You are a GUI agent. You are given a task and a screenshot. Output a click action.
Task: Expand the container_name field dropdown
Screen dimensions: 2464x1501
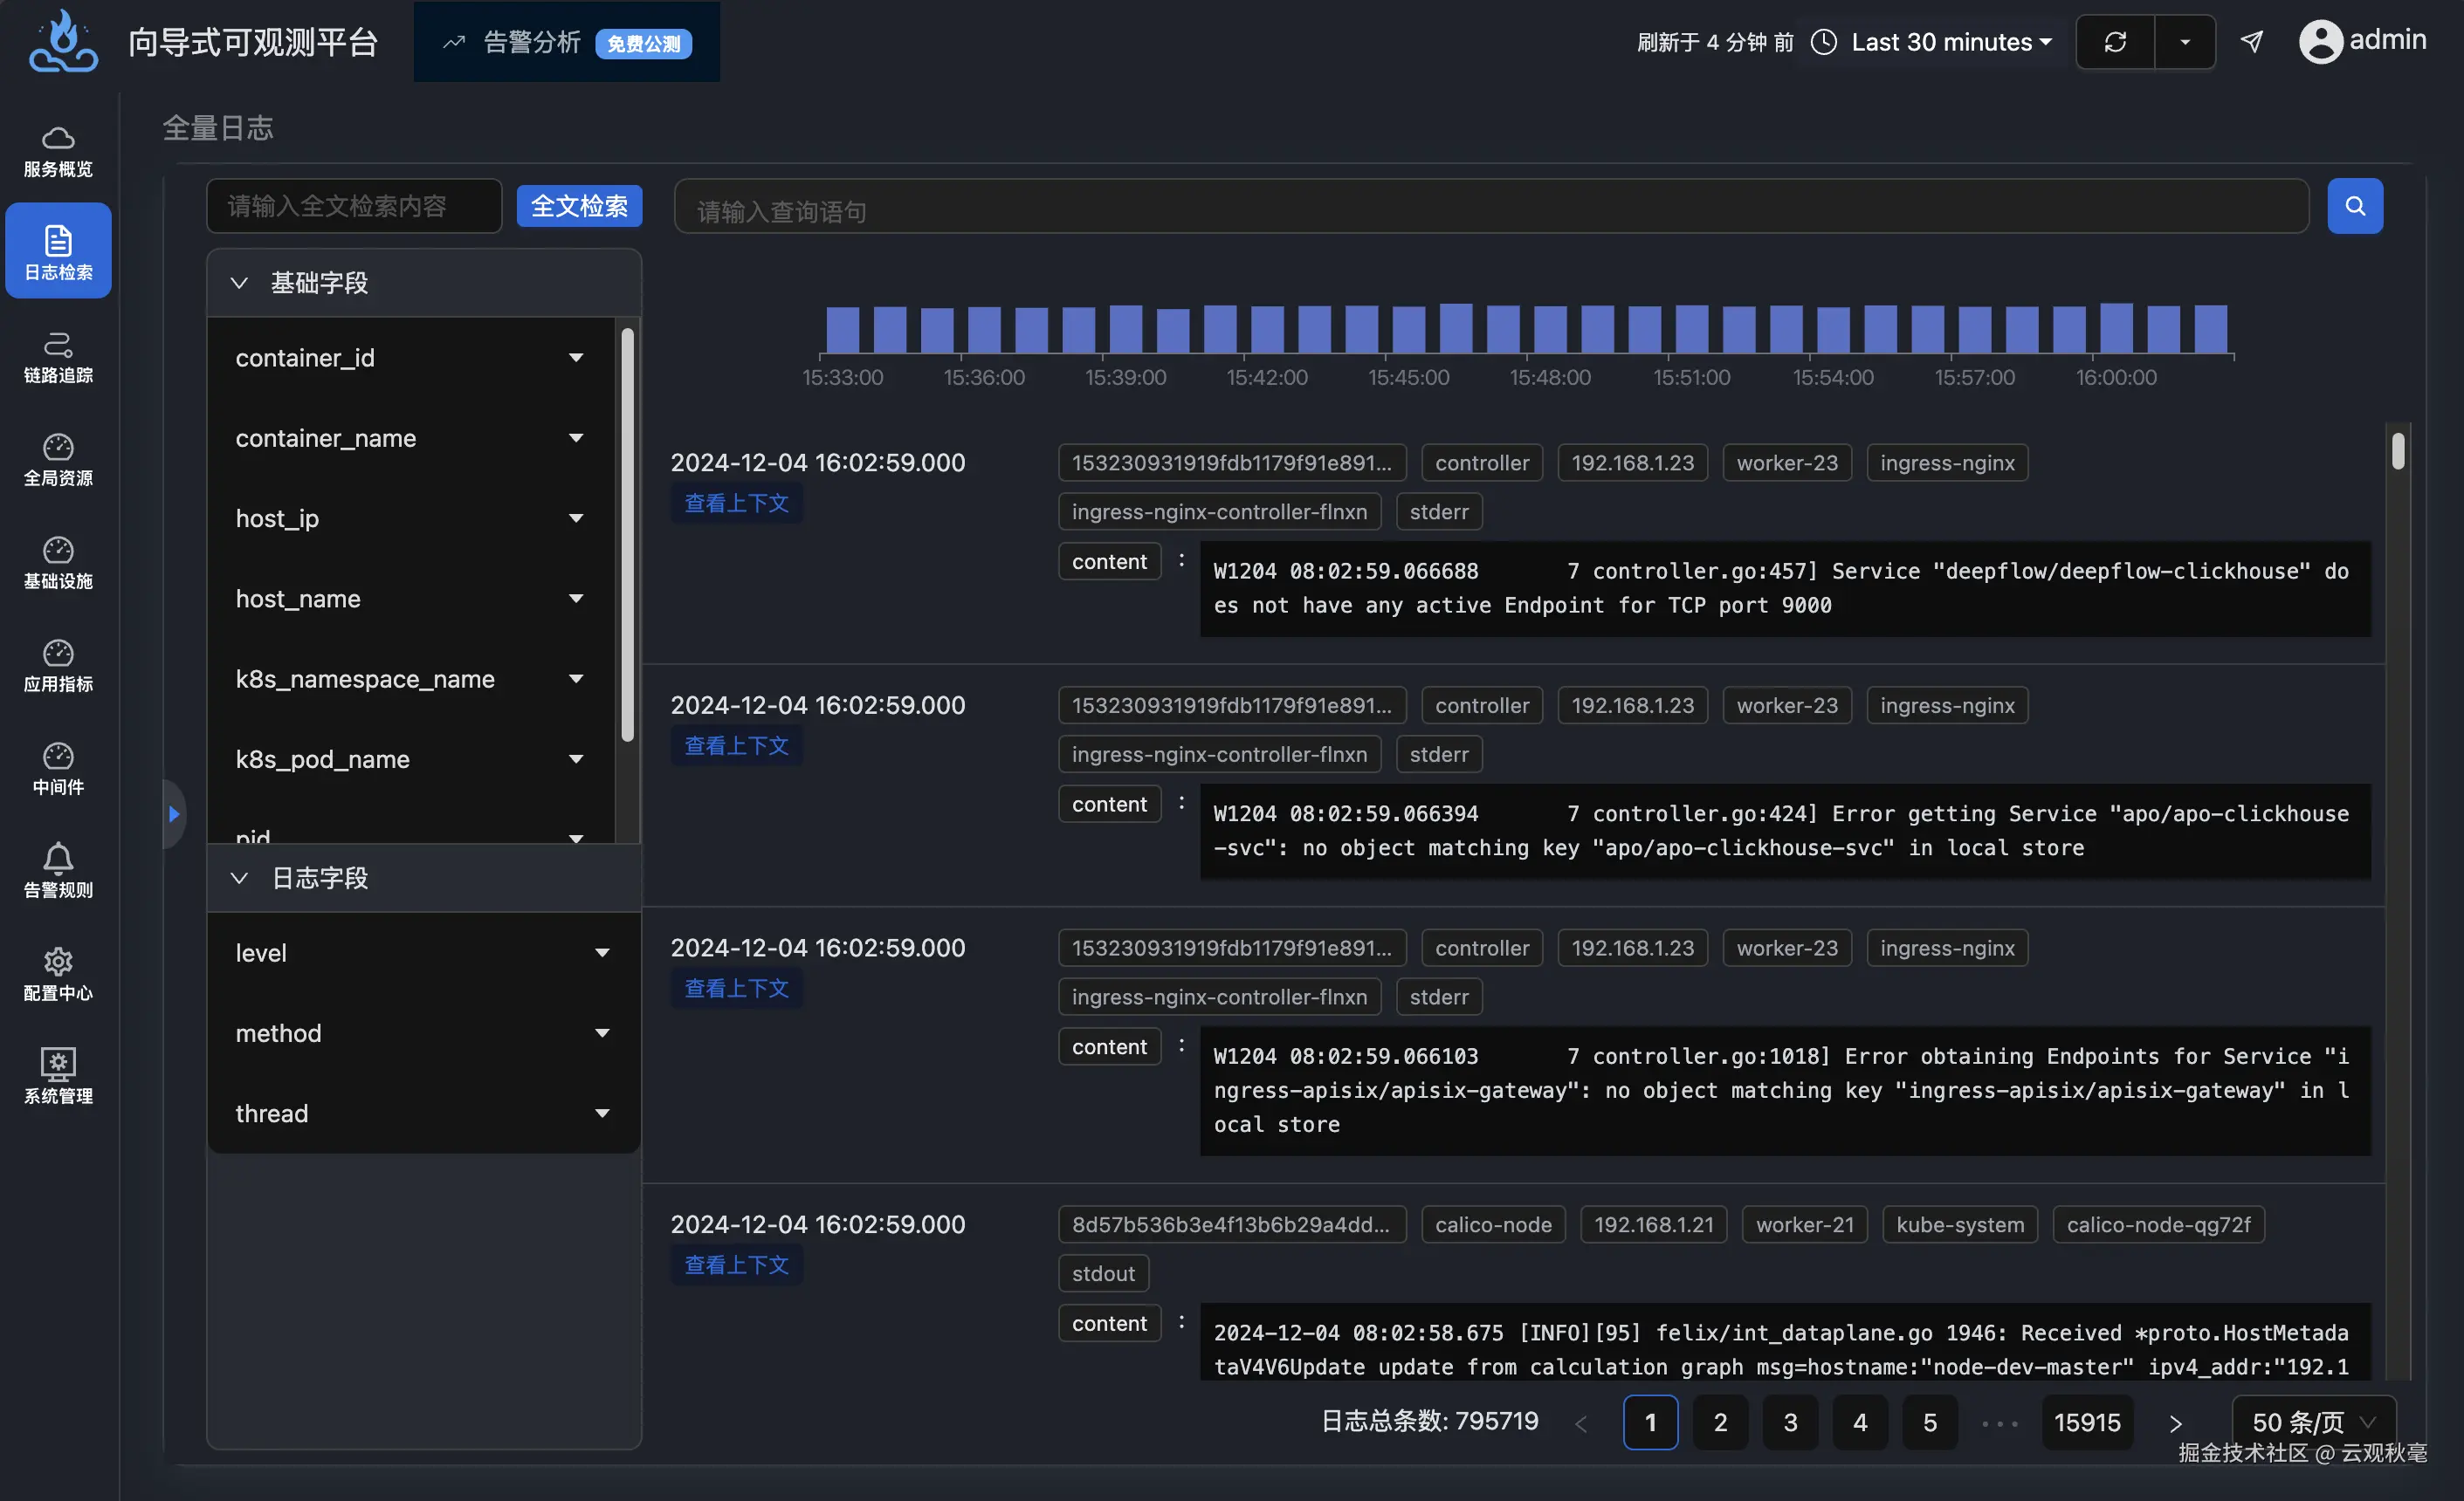click(x=576, y=439)
